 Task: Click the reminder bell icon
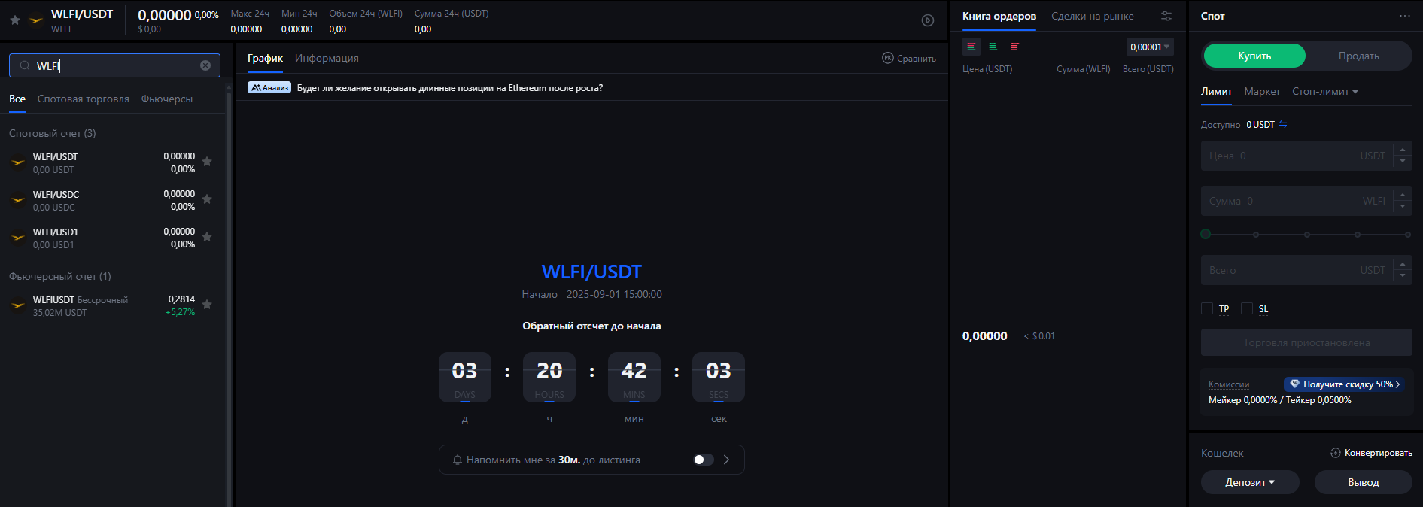pos(457,460)
